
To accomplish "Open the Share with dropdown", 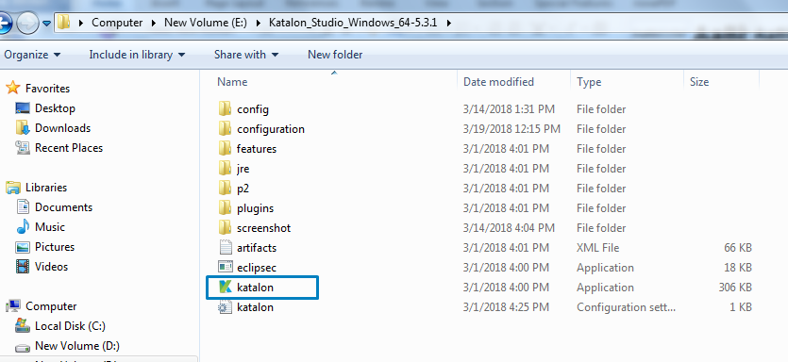I will point(246,55).
